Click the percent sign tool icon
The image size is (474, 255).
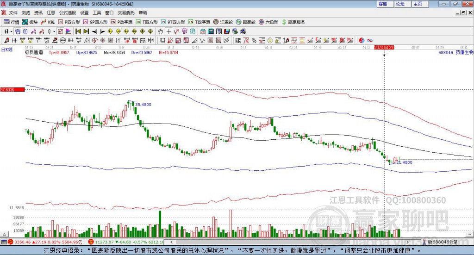254,40
